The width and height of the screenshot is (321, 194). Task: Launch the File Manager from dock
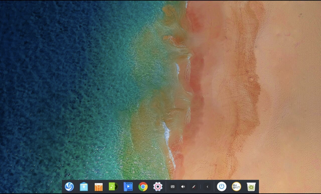click(84, 186)
